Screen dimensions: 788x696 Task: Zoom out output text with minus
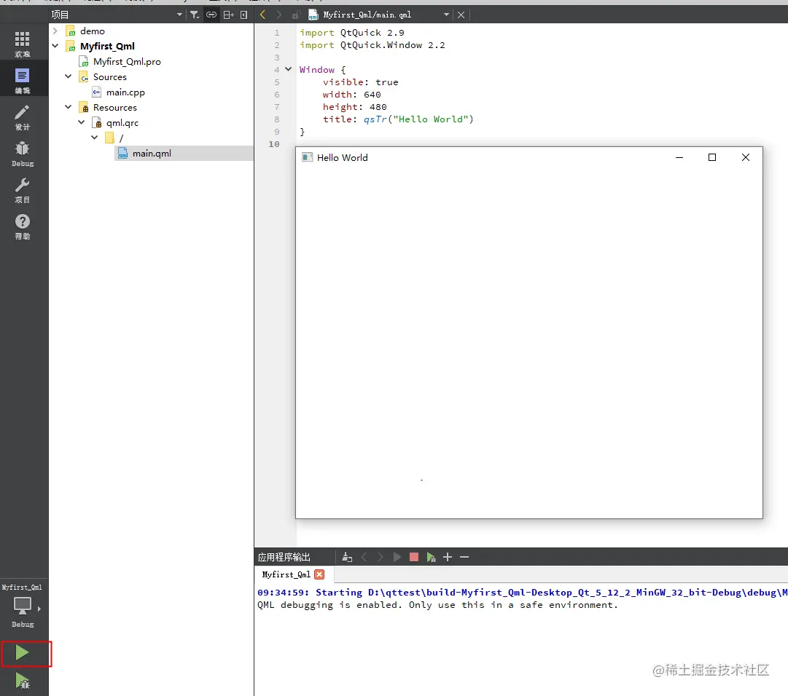click(x=464, y=557)
